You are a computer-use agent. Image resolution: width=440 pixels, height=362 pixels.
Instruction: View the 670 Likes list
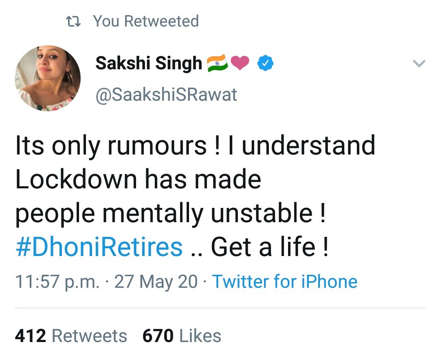[x=182, y=336]
